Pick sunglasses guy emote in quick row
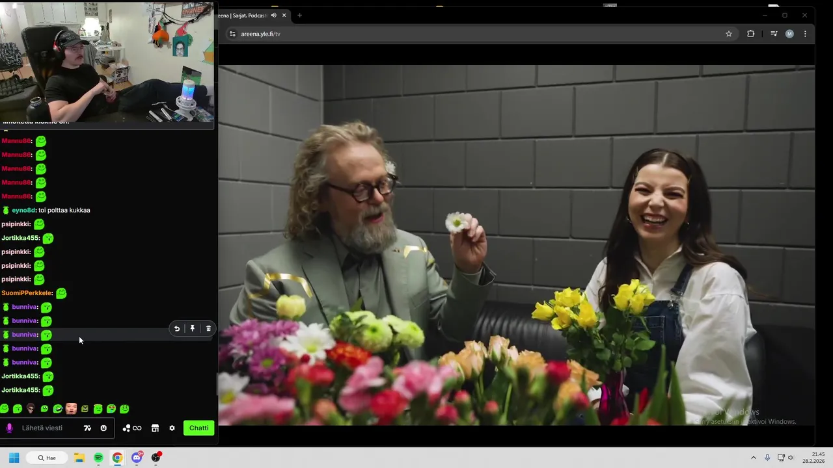 point(31,409)
